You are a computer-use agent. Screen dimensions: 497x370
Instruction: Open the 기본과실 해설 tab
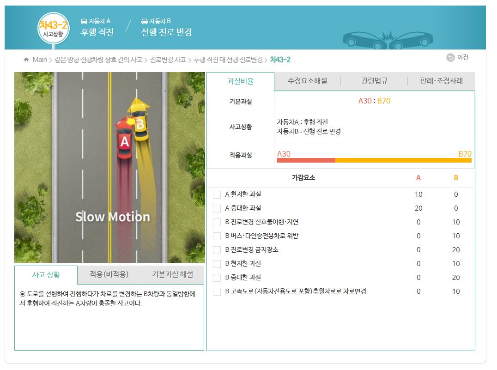pos(172,274)
